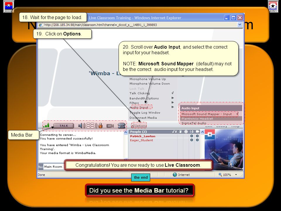The image size is (281, 211).
Task: Click first plus icon in Patrick_Lawton row
Action: (191, 136)
